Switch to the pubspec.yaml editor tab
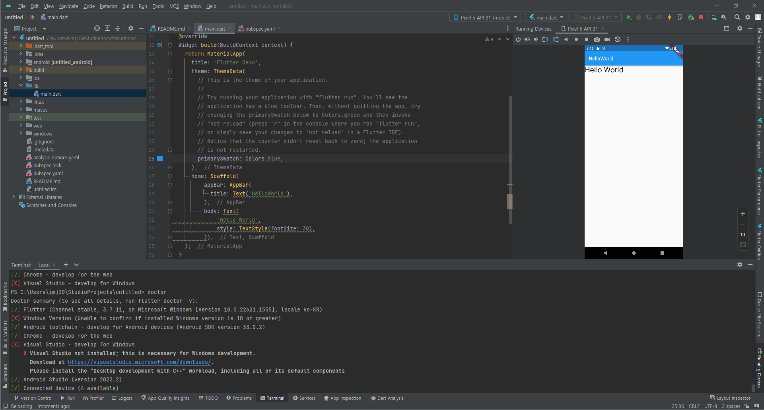764x410 pixels. tap(259, 29)
